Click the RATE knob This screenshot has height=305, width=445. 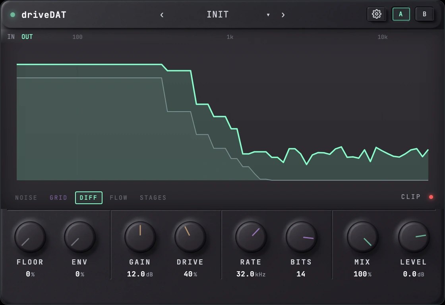251,237
